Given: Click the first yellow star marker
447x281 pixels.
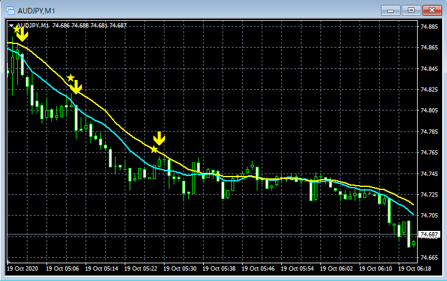Looking at the screenshot, I should [x=17, y=29].
